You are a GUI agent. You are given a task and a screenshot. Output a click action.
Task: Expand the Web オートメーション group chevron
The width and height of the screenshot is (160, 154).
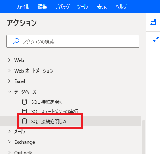9,71
